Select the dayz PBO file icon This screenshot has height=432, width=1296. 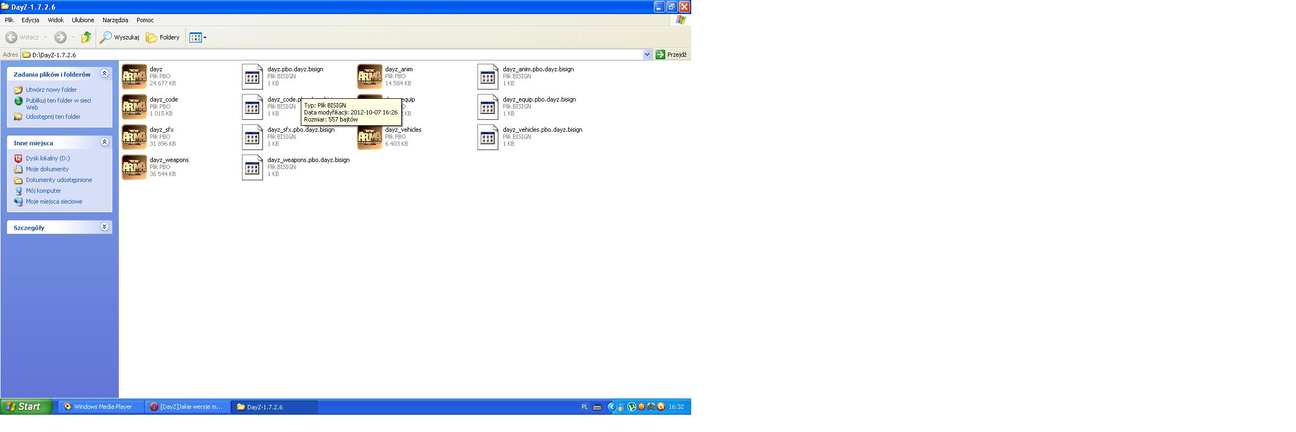pos(134,77)
